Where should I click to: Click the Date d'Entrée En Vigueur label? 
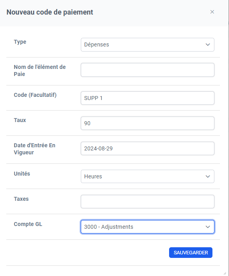tap(35, 149)
